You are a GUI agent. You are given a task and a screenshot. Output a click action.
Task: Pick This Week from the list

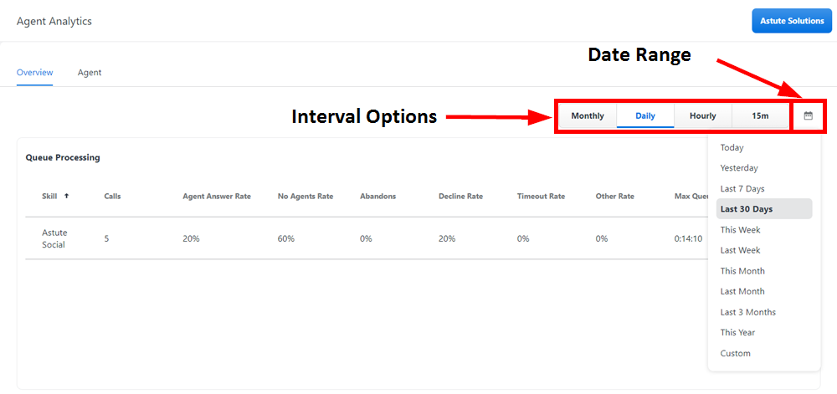(740, 230)
